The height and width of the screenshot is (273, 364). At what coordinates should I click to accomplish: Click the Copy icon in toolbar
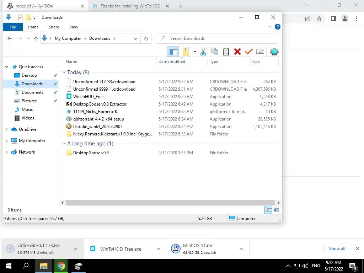coord(215,52)
